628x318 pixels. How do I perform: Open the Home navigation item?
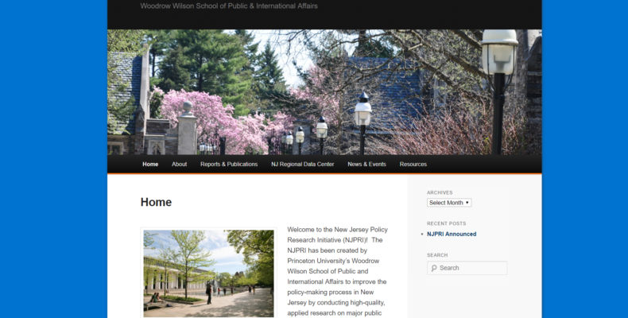click(x=150, y=165)
